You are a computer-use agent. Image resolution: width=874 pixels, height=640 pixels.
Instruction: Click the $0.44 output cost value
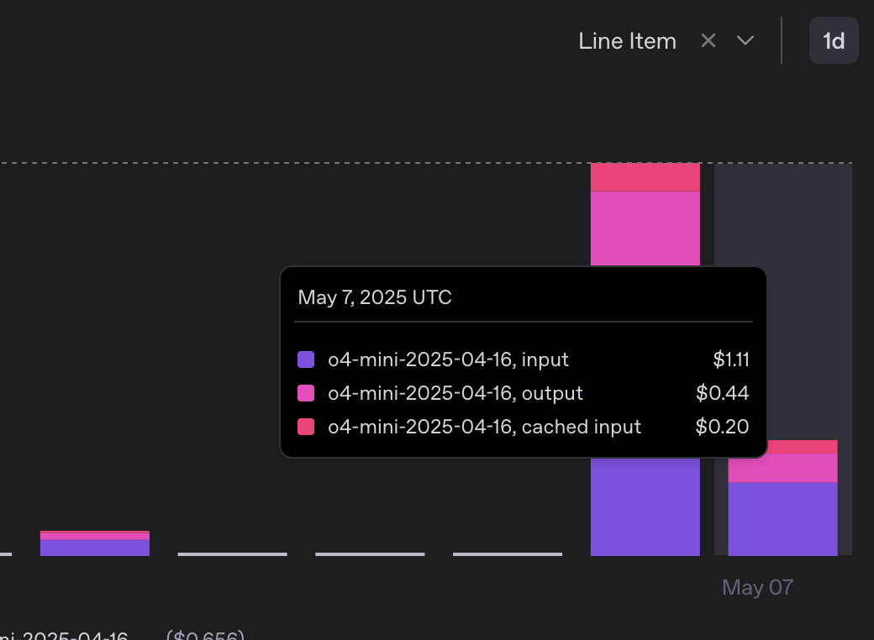(x=722, y=393)
